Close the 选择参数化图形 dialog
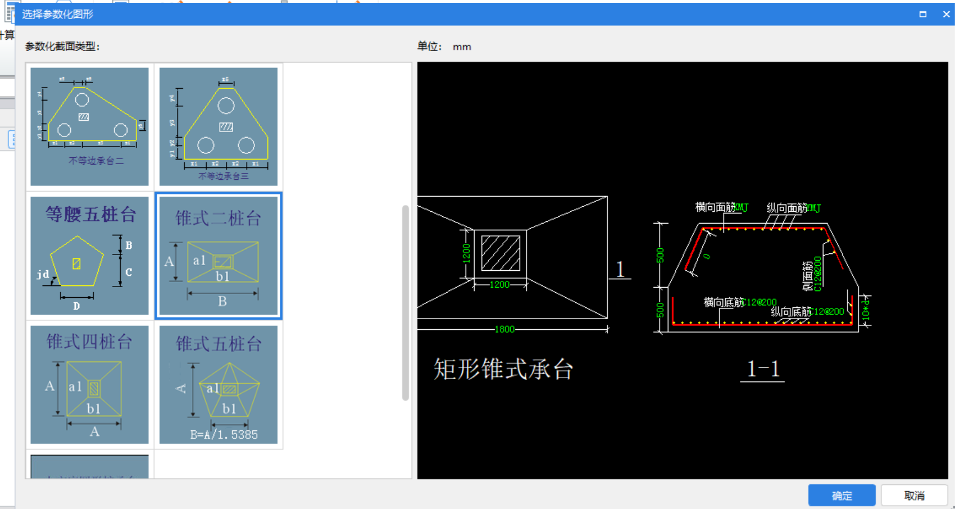 [946, 14]
